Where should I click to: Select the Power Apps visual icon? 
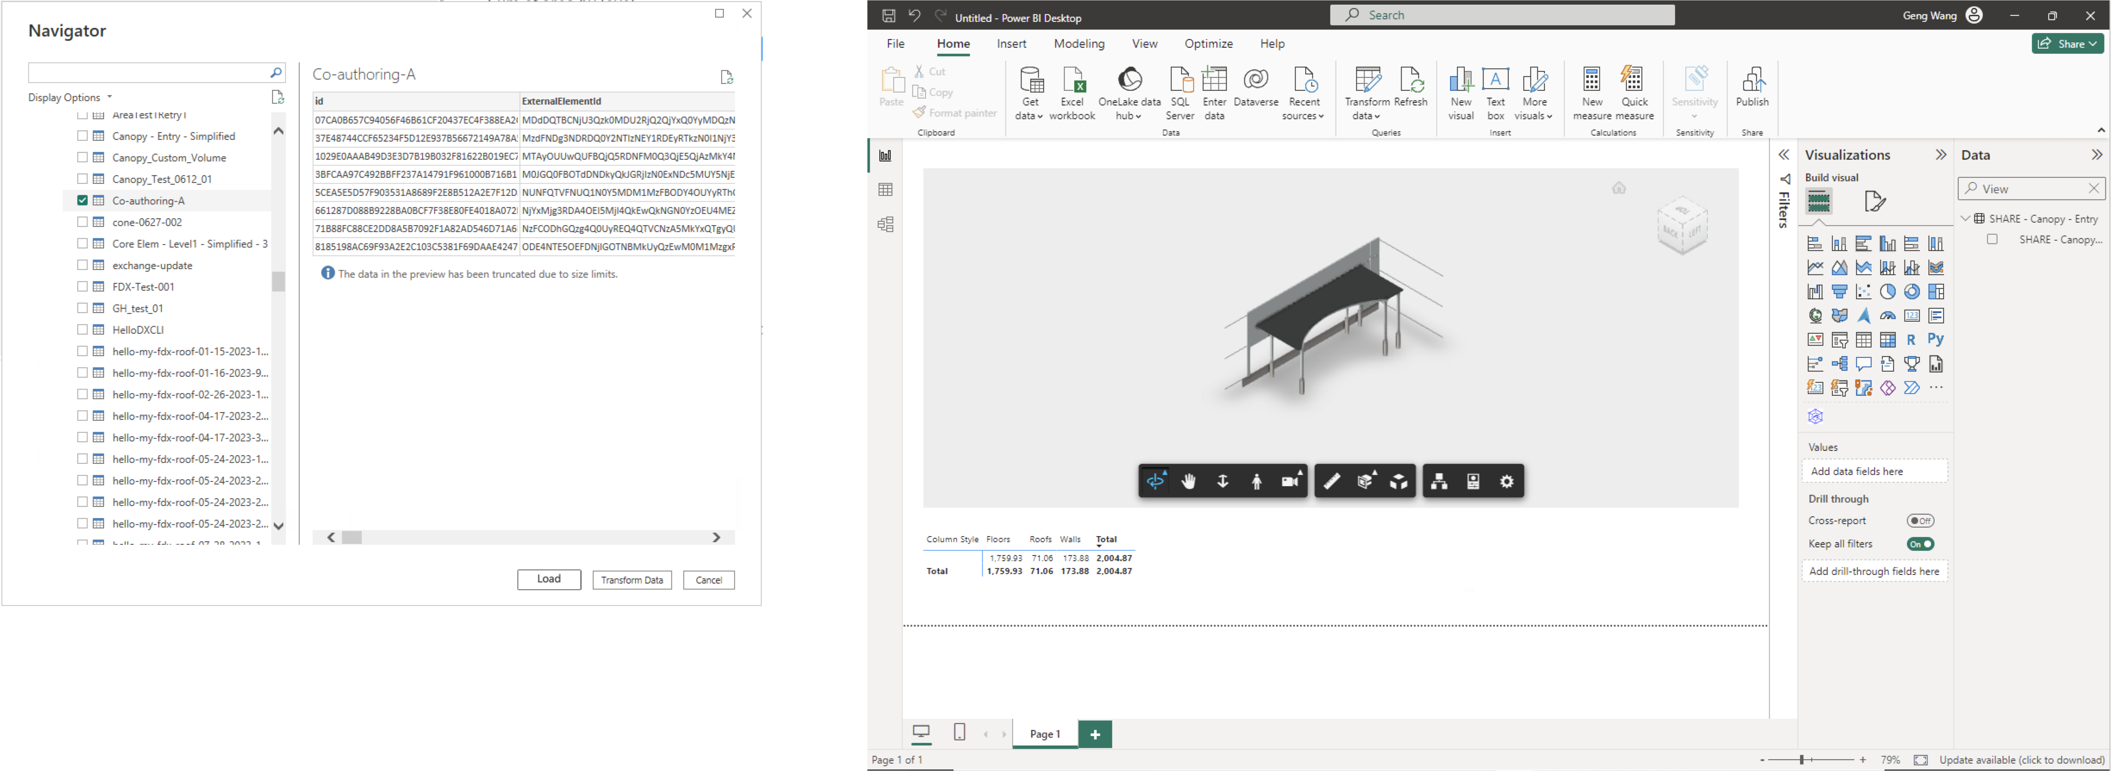point(1888,388)
